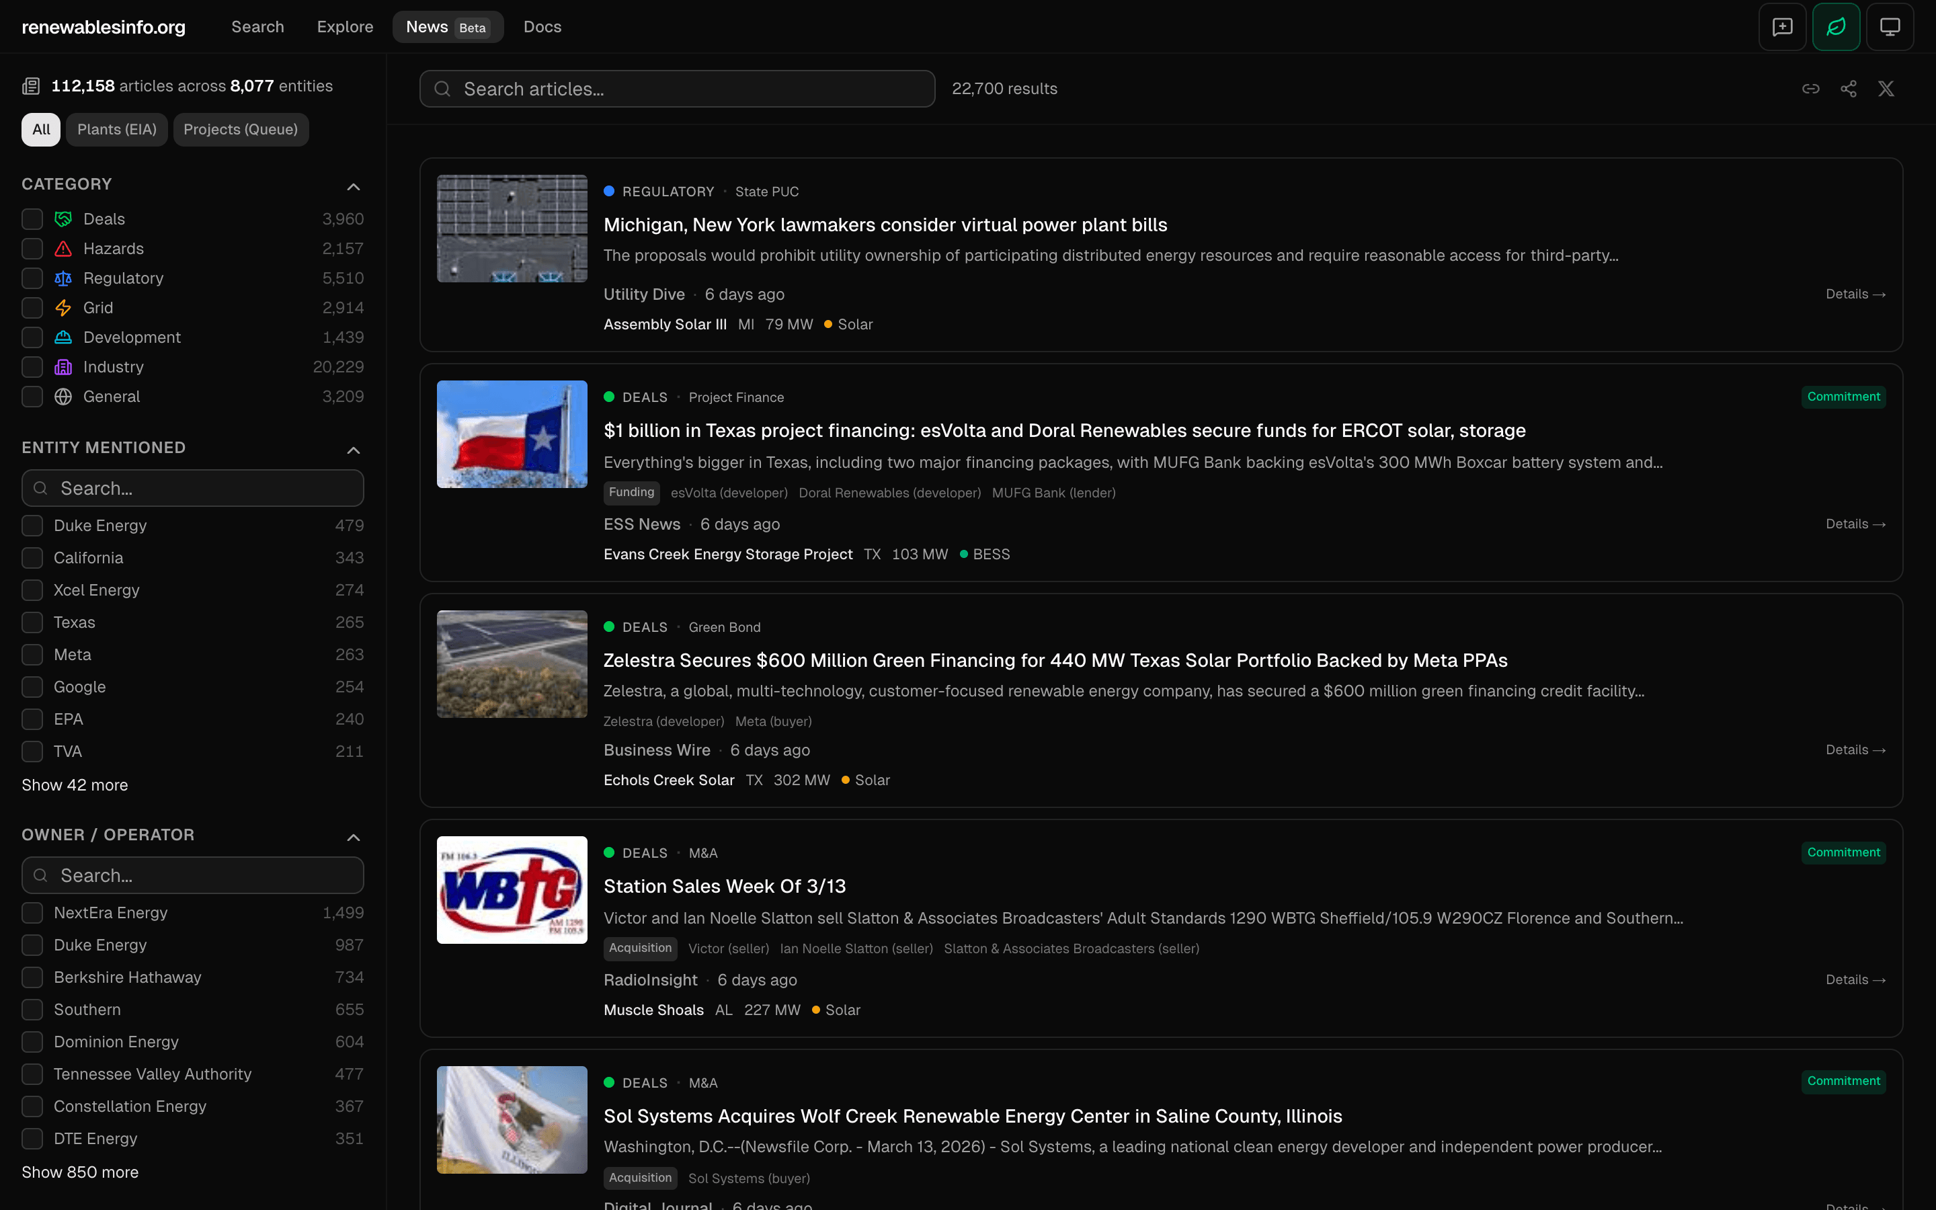Click magnifier icon in Entity Mentioned search
Screen dimensions: 1936x1210
tap(41, 488)
